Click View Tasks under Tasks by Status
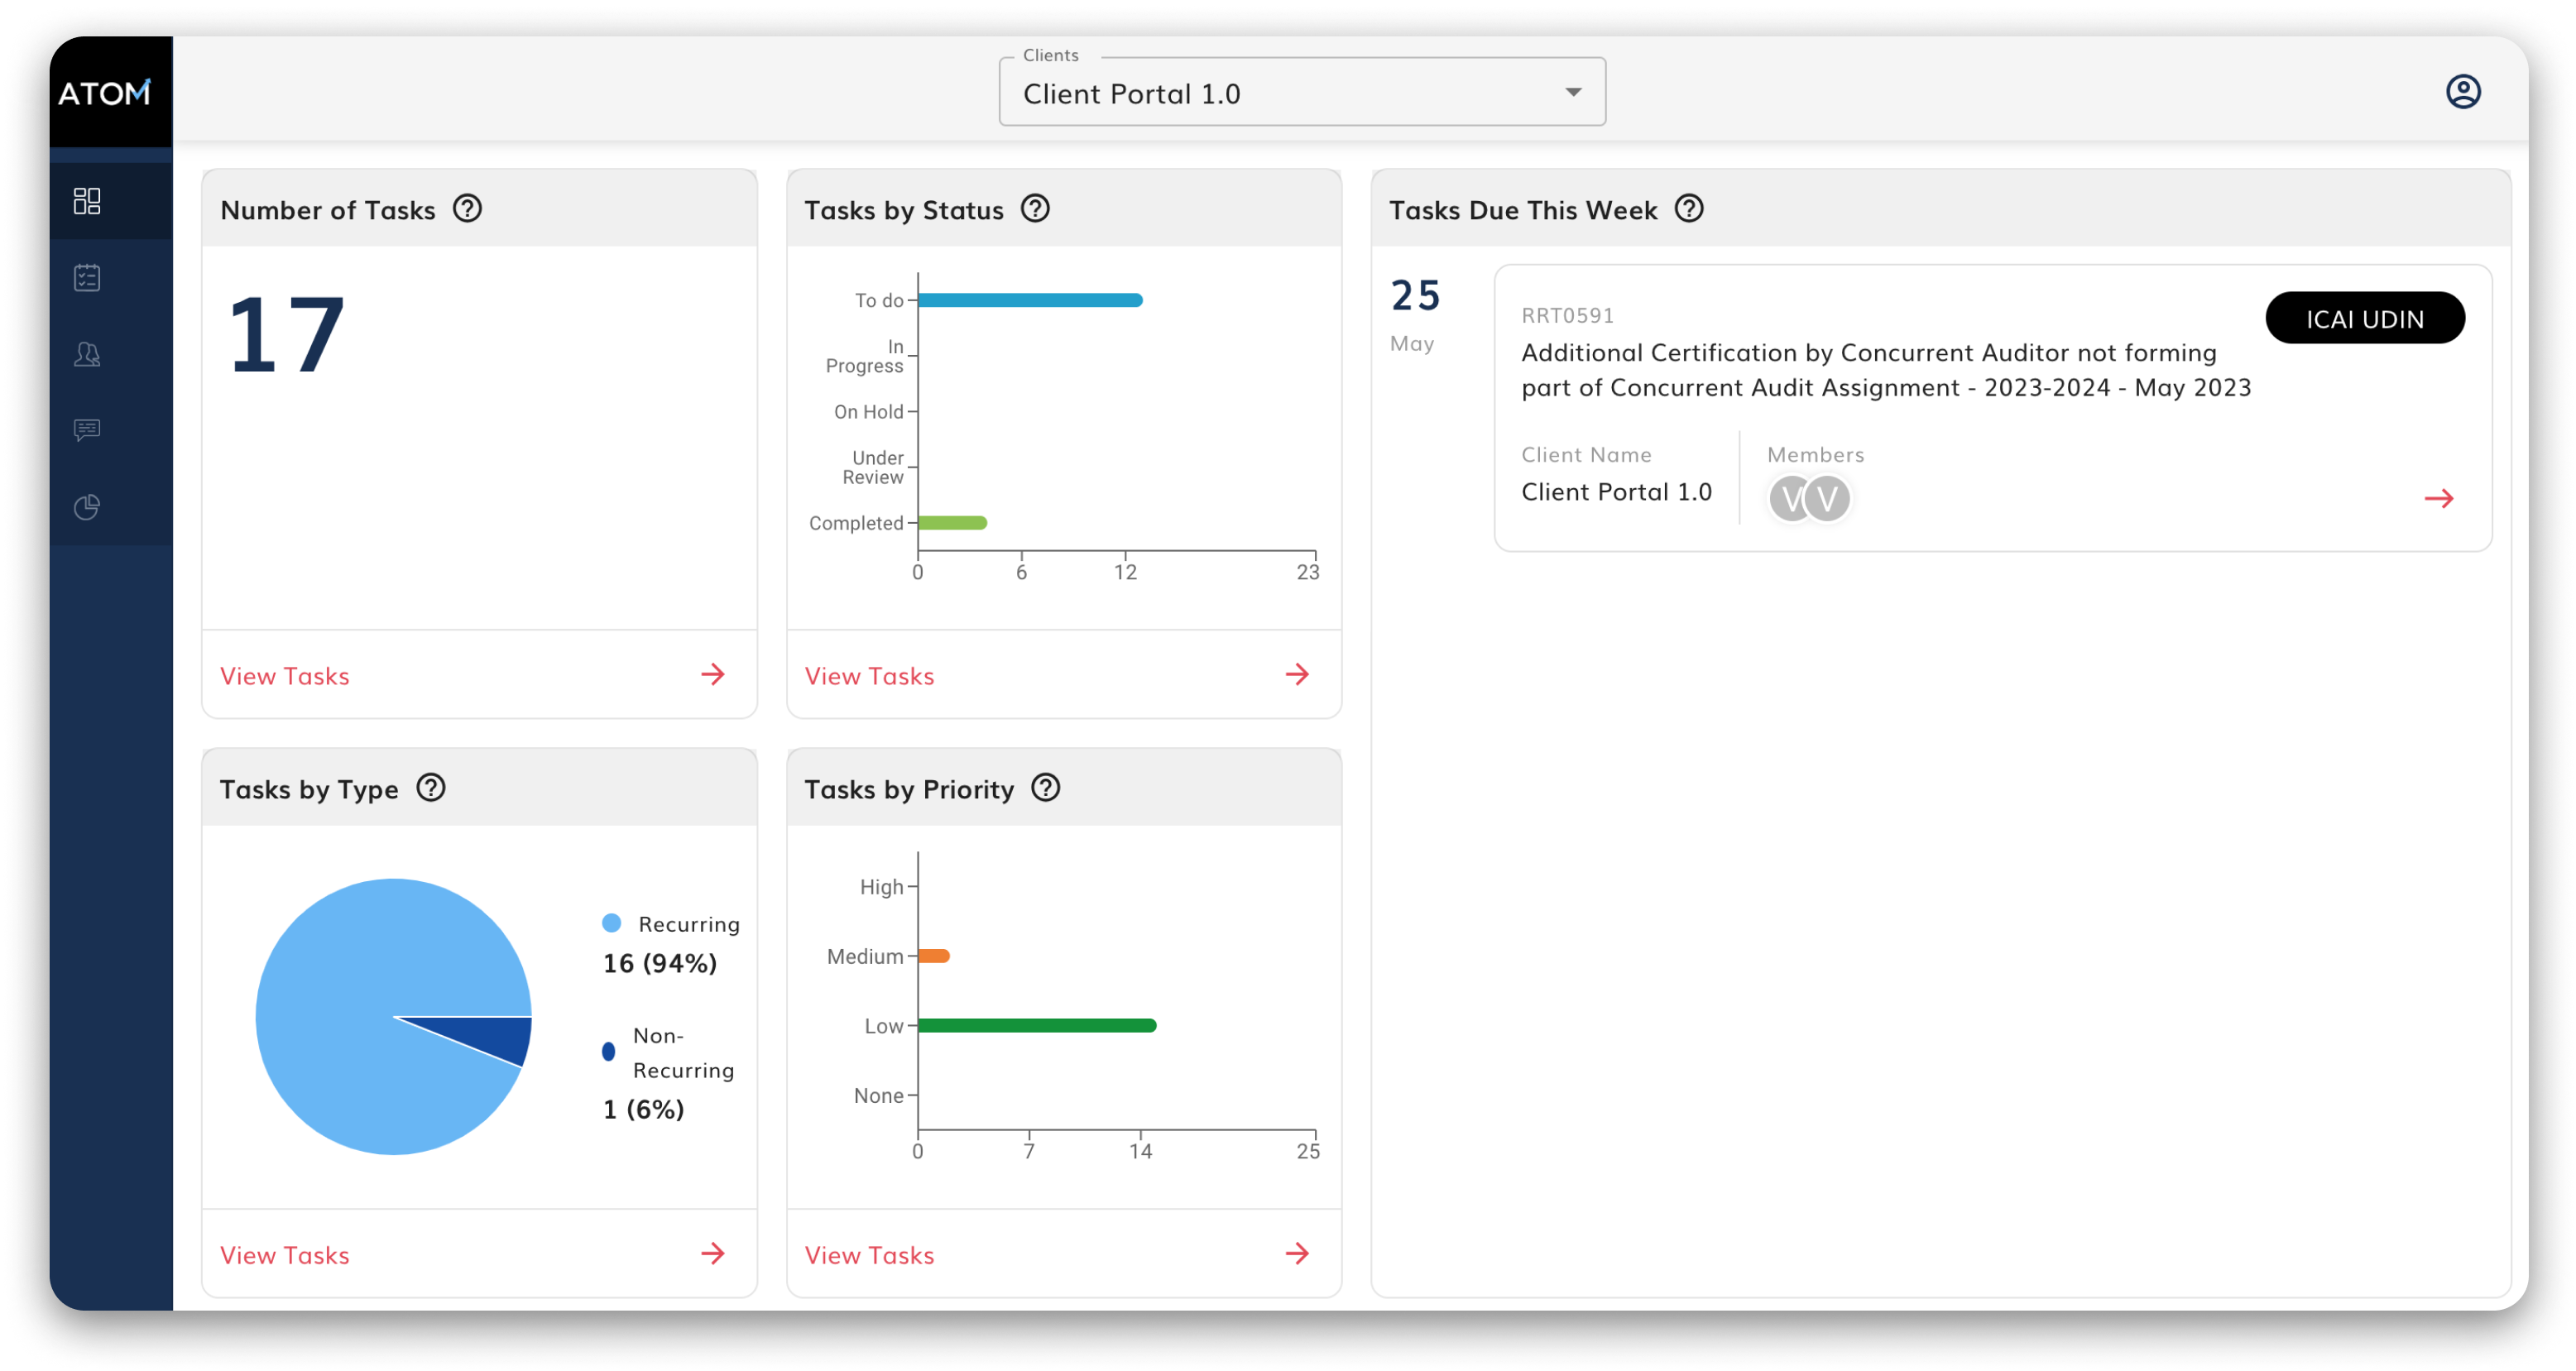Viewport: 2576px width, 1371px height. click(869, 676)
